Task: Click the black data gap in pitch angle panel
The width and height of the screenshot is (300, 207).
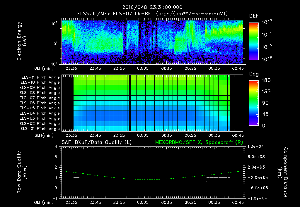Action: click(130, 103)
